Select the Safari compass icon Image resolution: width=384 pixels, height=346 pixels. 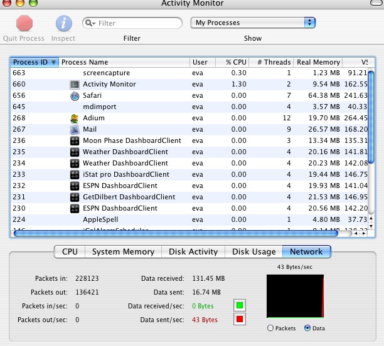point(75,96)
